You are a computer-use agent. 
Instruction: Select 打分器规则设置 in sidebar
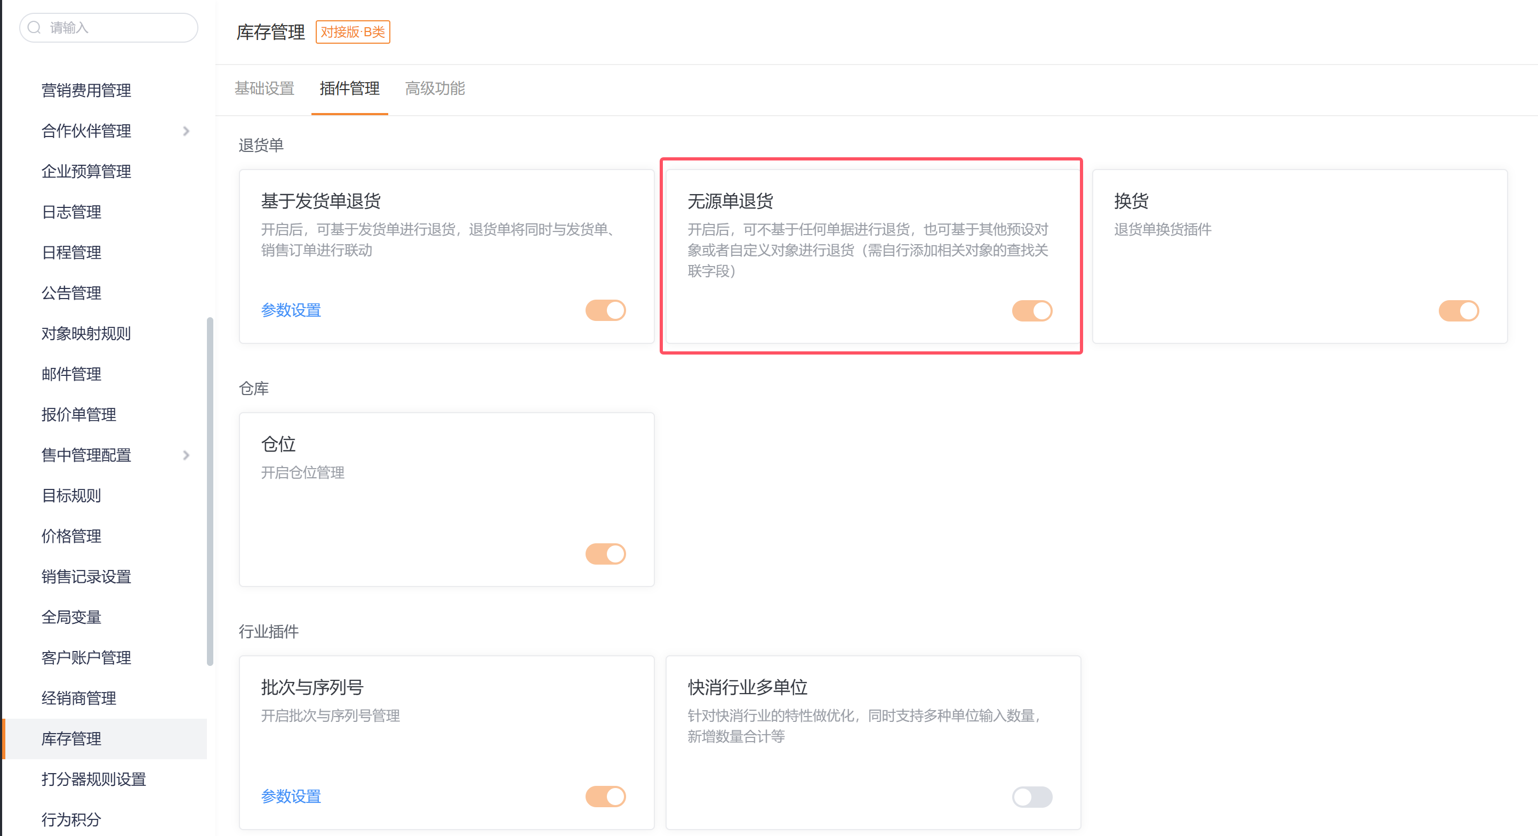pyautogui.click(x=93, y=779)
